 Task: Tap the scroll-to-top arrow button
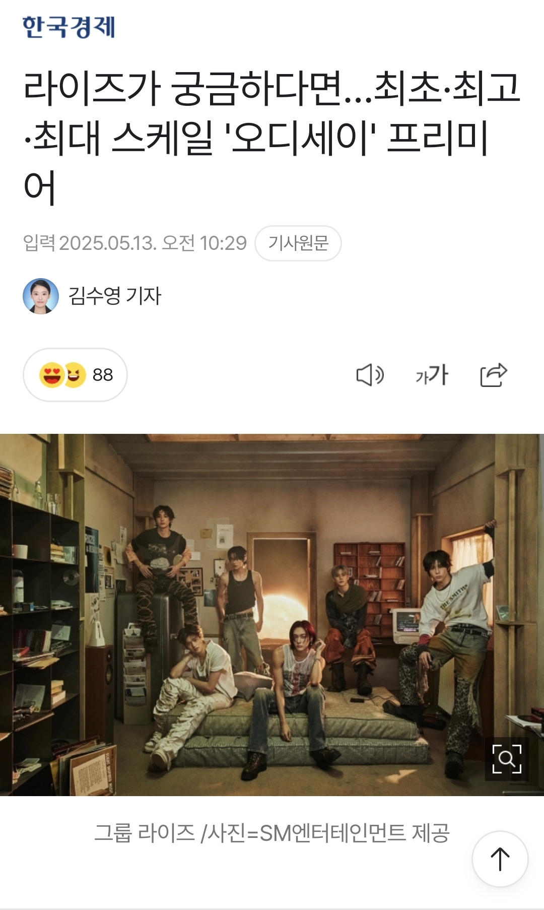(x=500, y=859)
